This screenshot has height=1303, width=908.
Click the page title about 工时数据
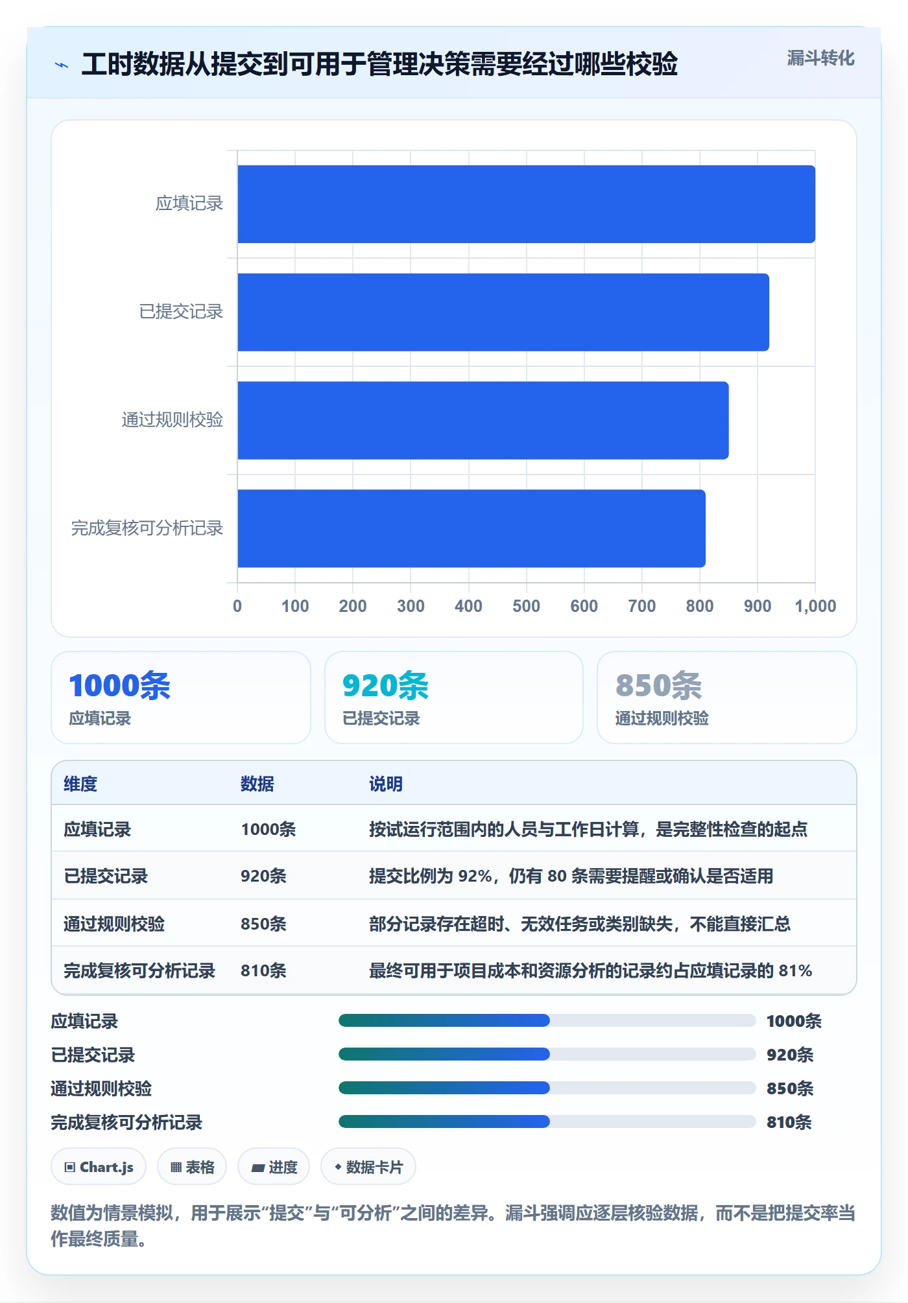point(379,64)
